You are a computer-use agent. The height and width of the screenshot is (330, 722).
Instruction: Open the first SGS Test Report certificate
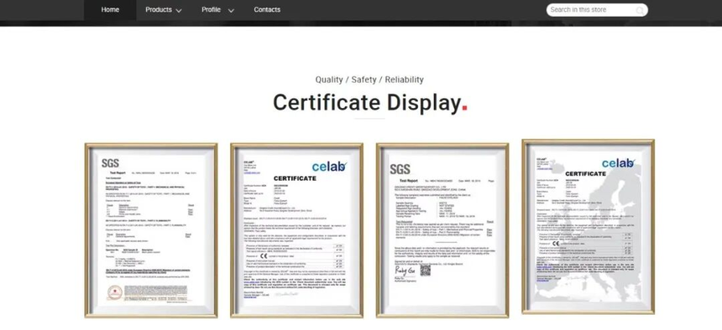click(151, 230)
